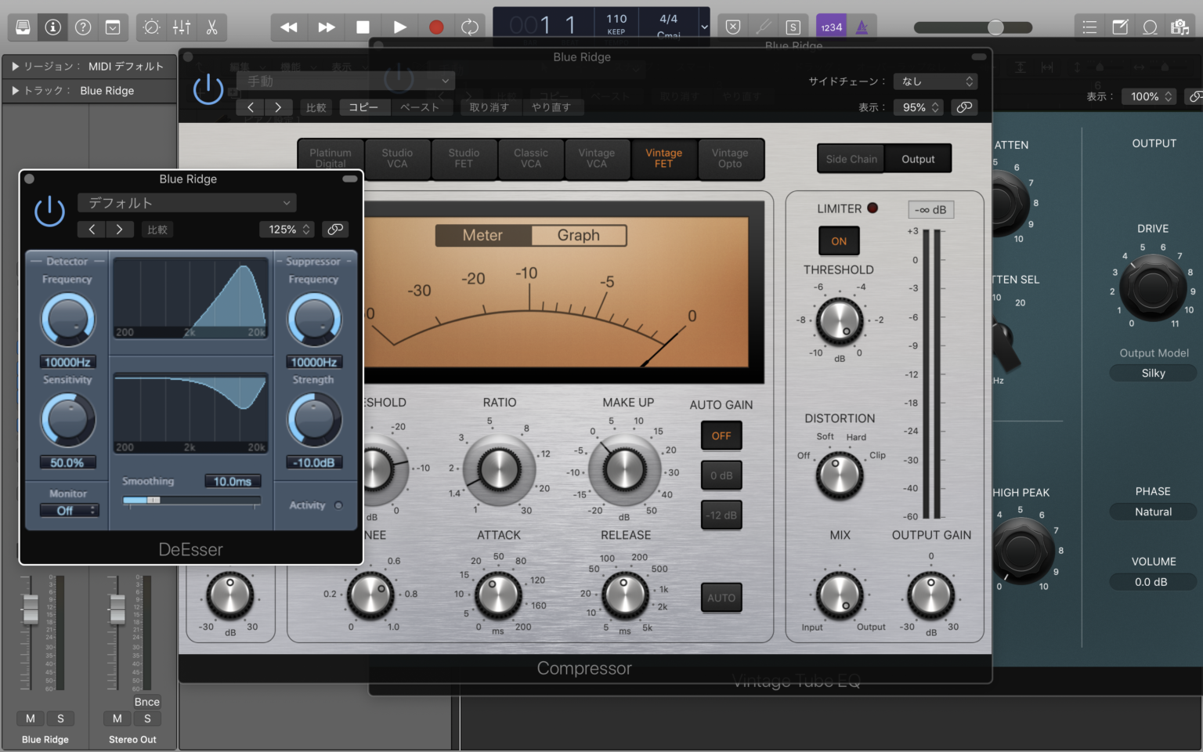Open Quick Help question mark icon
1203x752 pixels.
click(82, 27)
